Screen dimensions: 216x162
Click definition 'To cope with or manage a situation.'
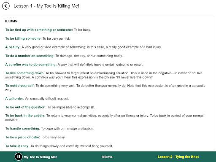(x=67, y=129)
